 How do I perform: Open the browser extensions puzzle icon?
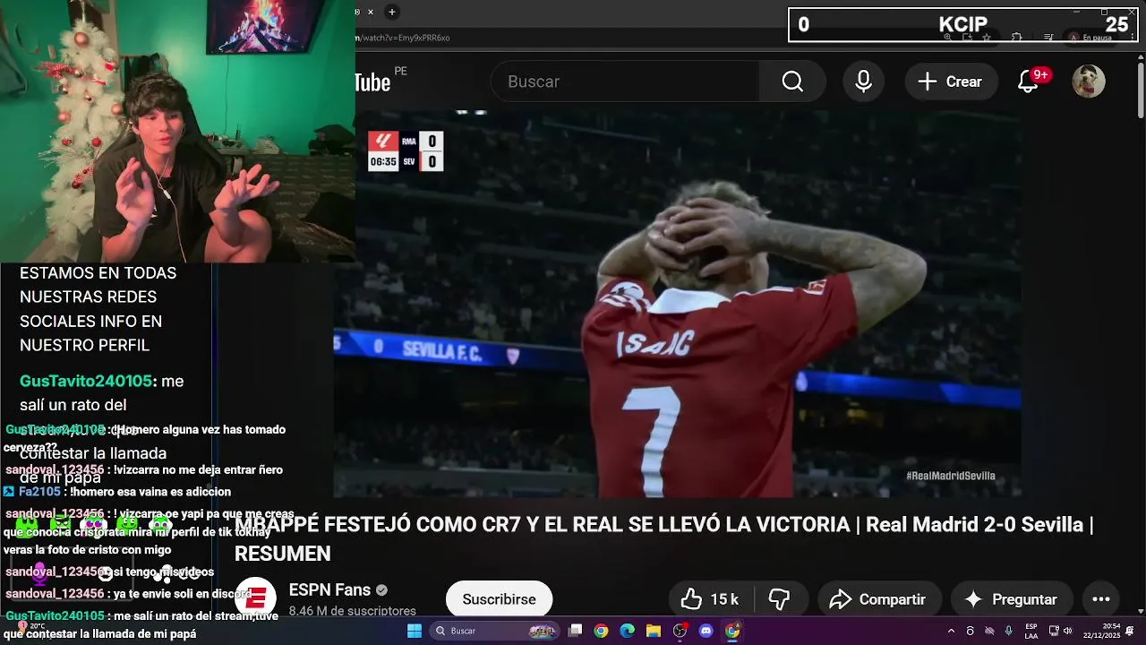coord(1016,38)
